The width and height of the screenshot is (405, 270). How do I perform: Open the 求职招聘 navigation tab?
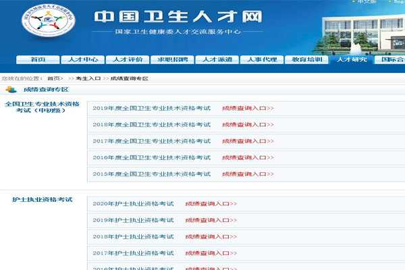(x=172, y=59)
